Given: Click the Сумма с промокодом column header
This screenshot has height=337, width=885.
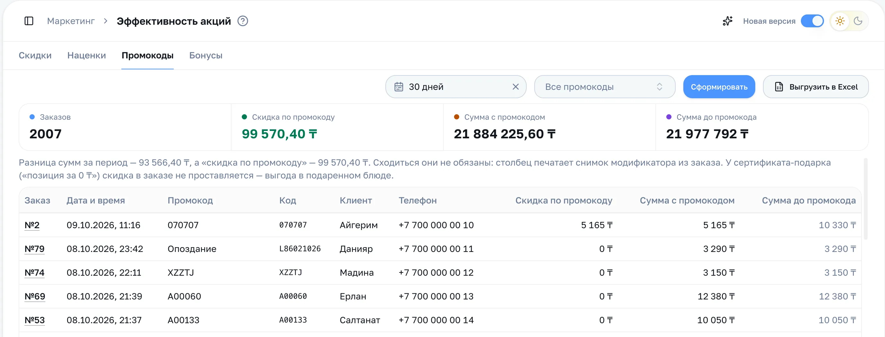Looking at the screenshot, I should [687, 200].
